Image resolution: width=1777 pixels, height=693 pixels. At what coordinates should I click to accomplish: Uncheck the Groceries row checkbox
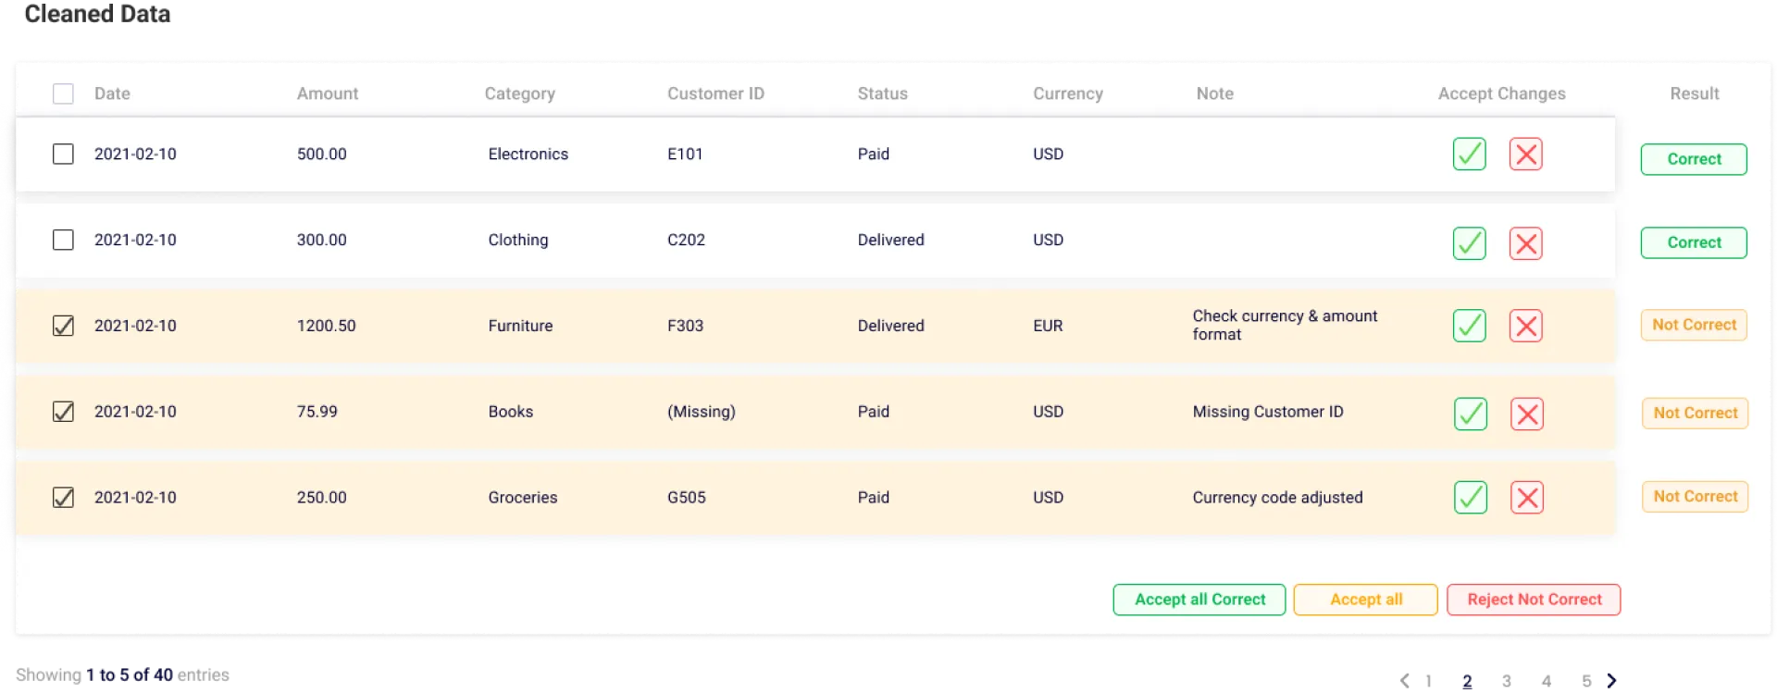click(x=63, y=498)
